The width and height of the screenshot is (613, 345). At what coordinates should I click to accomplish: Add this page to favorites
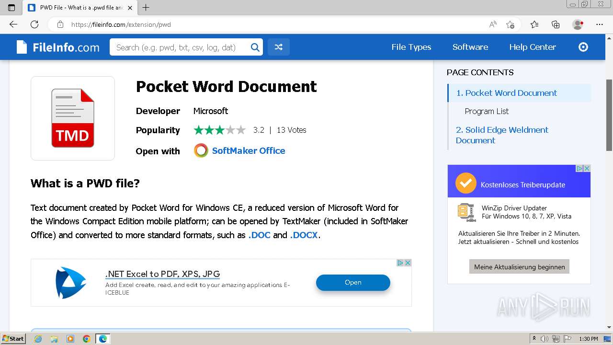(511, 24)
